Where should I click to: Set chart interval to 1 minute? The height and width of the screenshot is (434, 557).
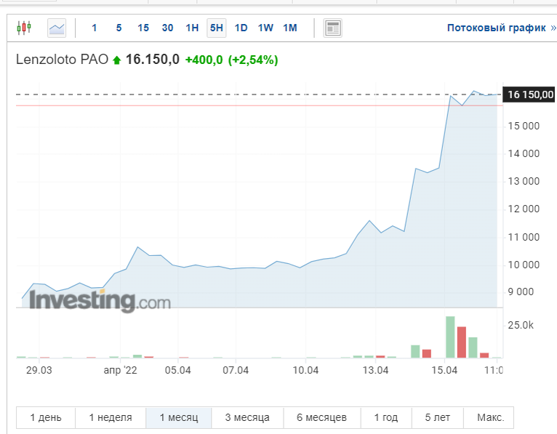pyautogui.click(x=94, y=28)
